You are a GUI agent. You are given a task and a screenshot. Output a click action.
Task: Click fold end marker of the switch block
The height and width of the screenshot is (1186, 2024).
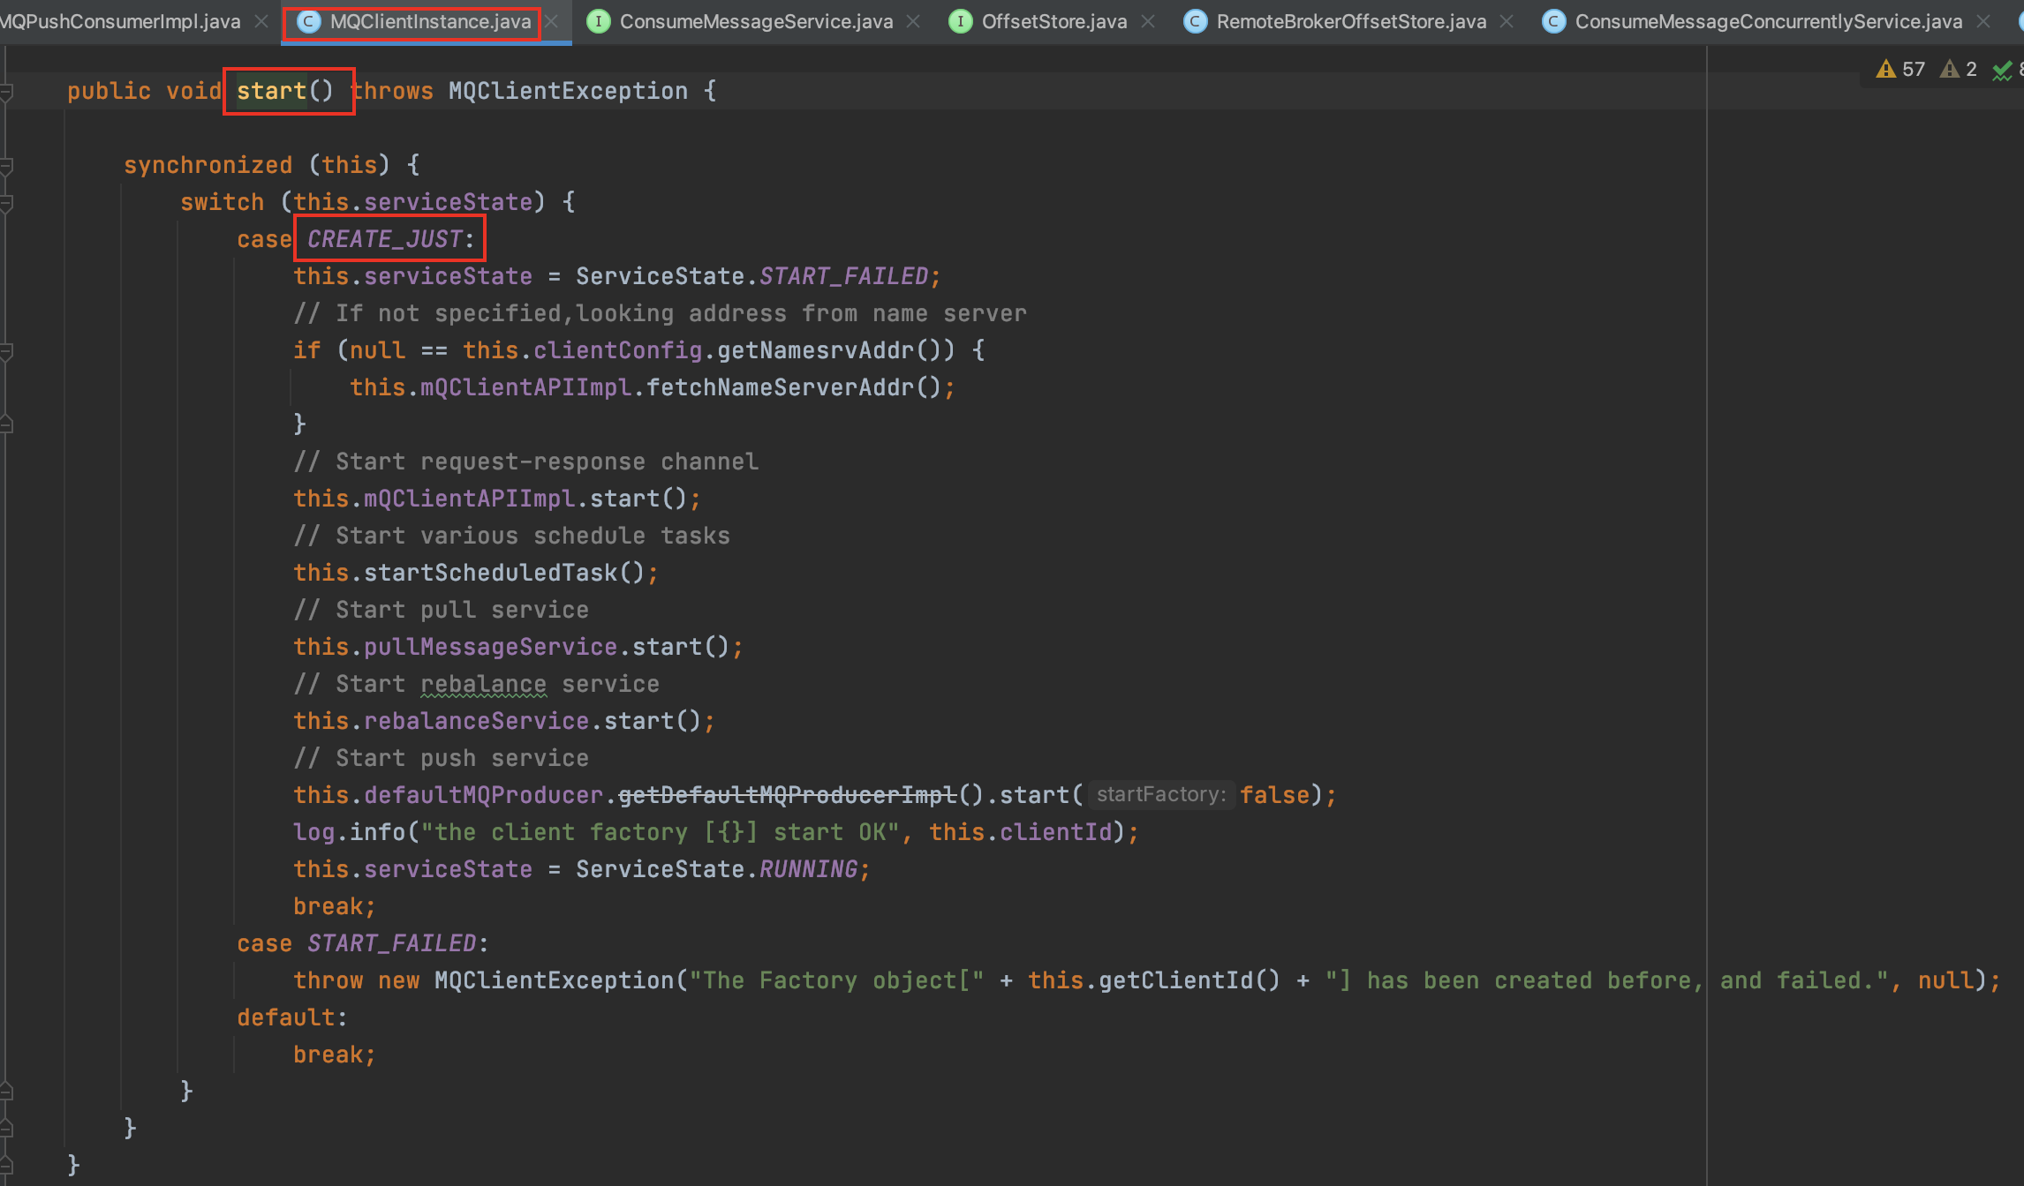6,1092
